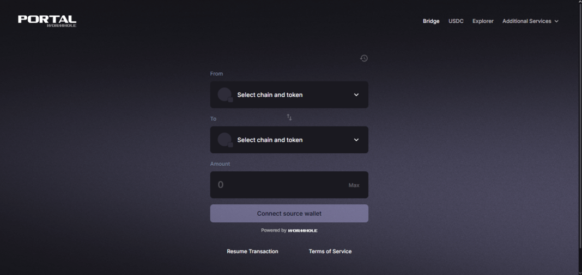This screenshot has width=582, height=275.
Task: Expand the Additional Services menu
Action: point(530,21)
